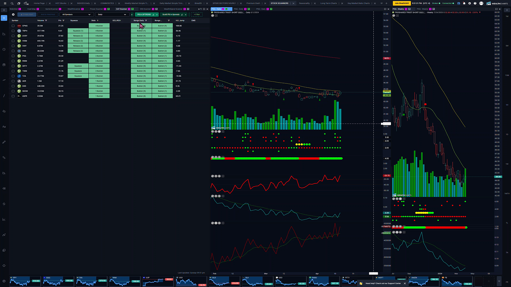
Task: Switch to the HOT Stocks tab
Action: pos(61,3)
